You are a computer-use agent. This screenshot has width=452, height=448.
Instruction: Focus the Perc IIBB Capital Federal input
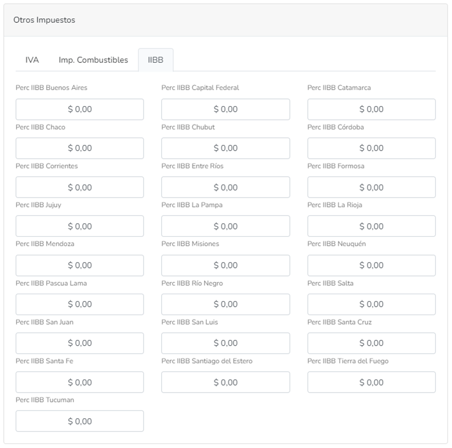[225, 109]
